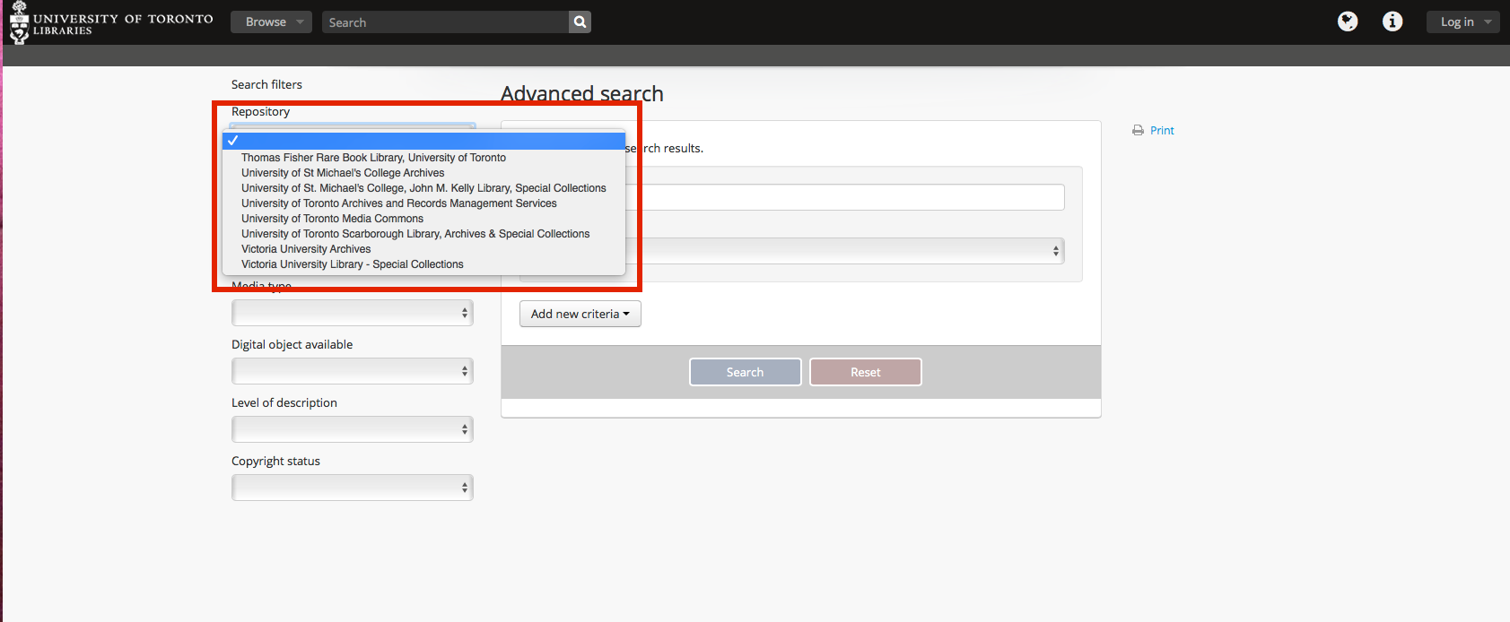Click the University of Toronto Libraries logo
This screenshot has width=1510, height=622.
pos(111,22)
